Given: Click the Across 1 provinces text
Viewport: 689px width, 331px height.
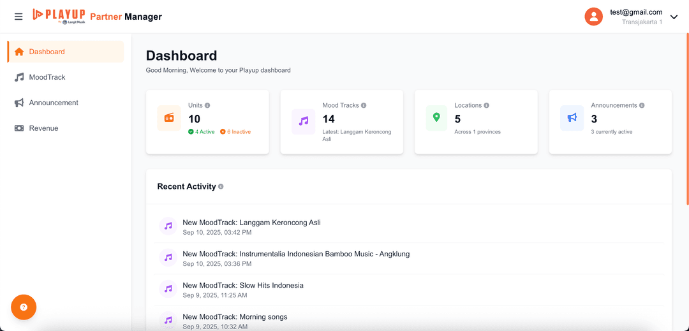Looking at the screenshot, I should [478, 131].
